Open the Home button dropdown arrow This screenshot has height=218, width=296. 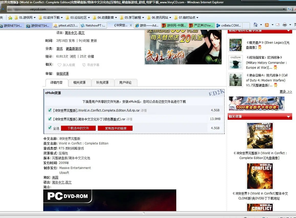(261, 25)
